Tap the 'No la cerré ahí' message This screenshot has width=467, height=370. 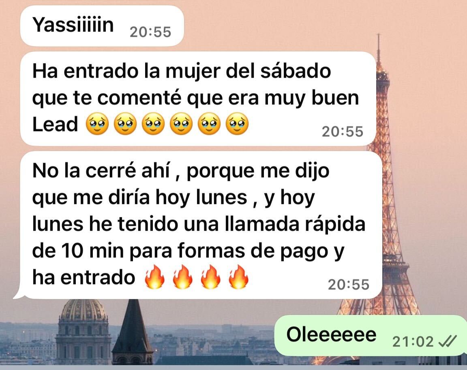[x=201, y=225]
